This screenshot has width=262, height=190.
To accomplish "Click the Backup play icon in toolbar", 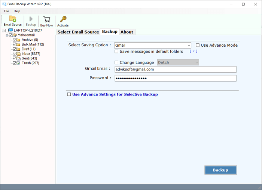I will (x=31, y=19).
